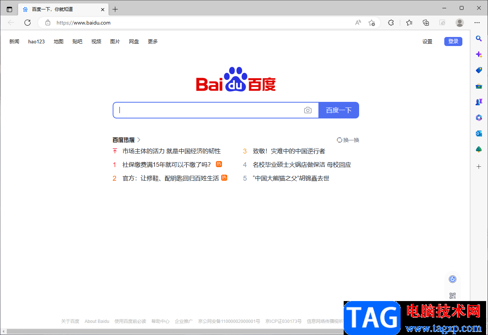Image resolution: width=488 pixels, height=335 pixels.
Task: Click the address bar URL
Action: pos(83,23)
